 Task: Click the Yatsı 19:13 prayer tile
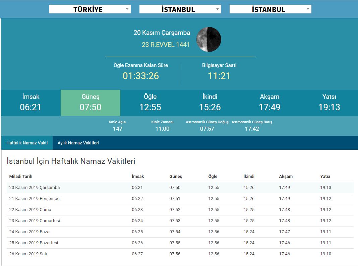[x=329, y=103]
